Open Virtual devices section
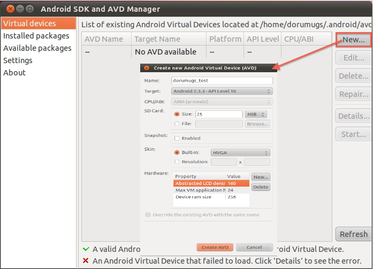Image resolution: width=373 pixels, height=269 pixels. (39, 24)
